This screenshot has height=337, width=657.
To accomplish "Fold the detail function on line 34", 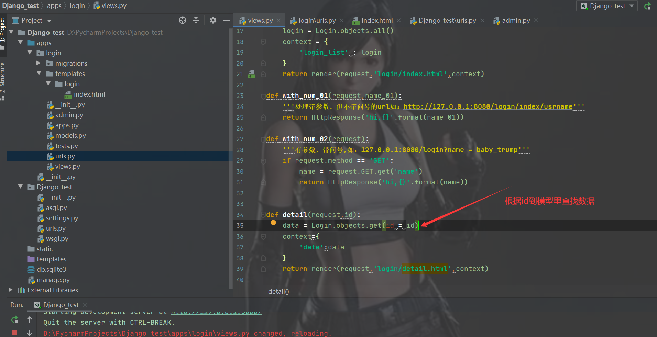I will tap(263, 215).
